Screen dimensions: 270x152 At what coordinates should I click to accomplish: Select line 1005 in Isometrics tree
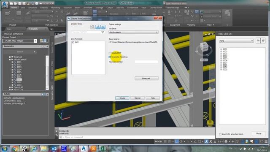point(19,72)
